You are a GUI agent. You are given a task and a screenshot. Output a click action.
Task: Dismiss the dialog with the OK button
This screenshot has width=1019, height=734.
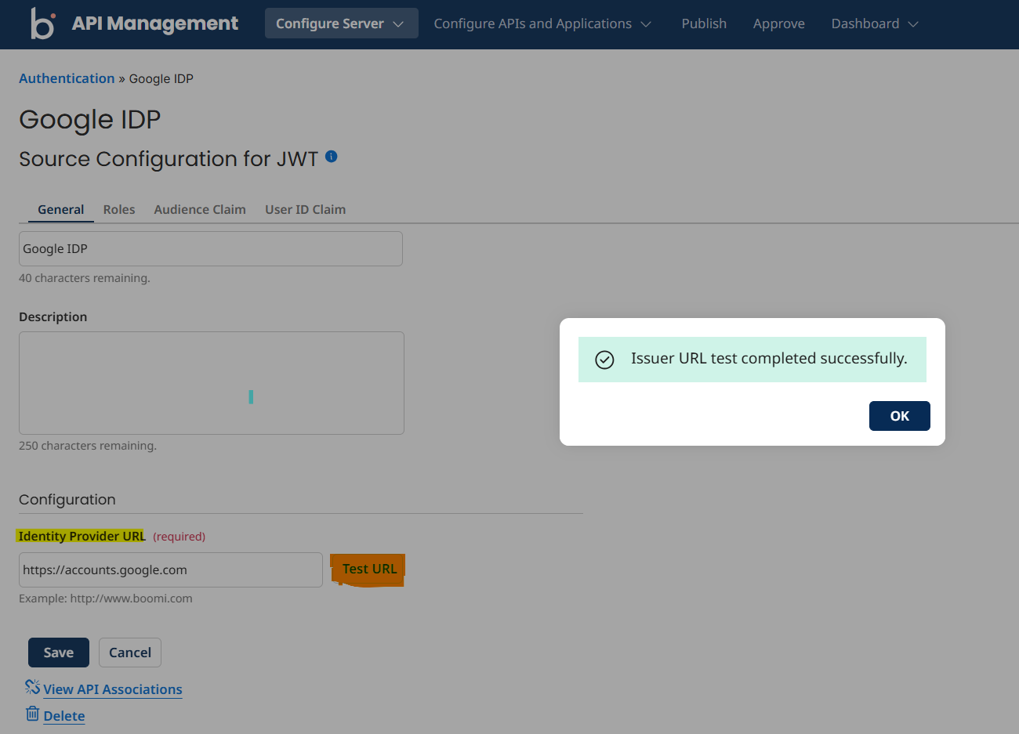coord(899,415)
